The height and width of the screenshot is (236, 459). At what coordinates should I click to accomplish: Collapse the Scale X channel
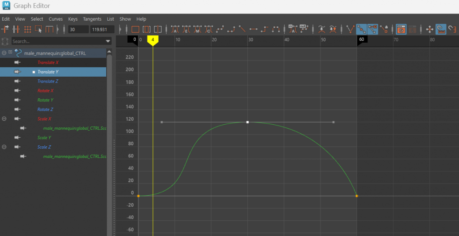coord(4,119)
